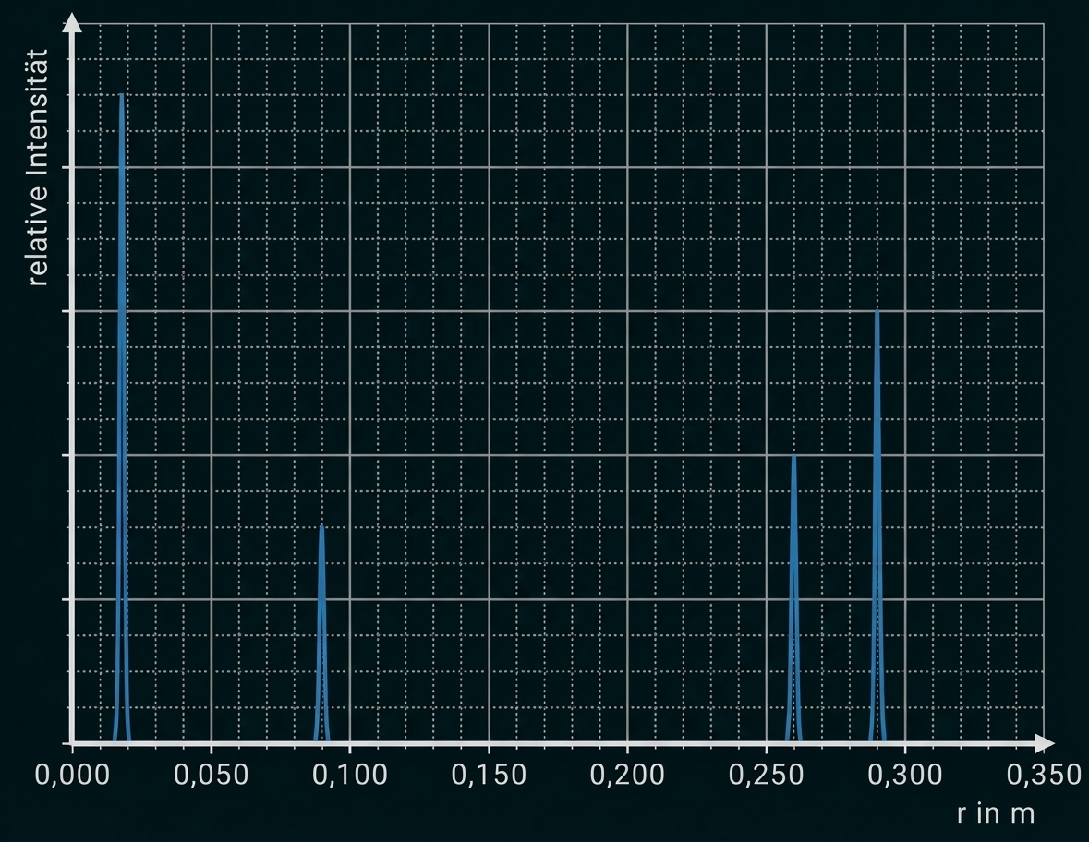Select the tick label "0,100"
1089x842 pixels.
[348, 776]
